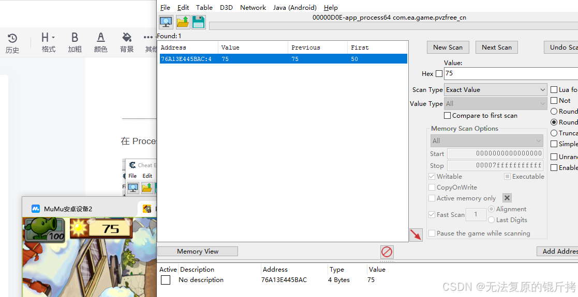The height and width of the screenshot is (297, 578).
Task: Click the sun counter showing 75 in game
Action: pos(101,228)
